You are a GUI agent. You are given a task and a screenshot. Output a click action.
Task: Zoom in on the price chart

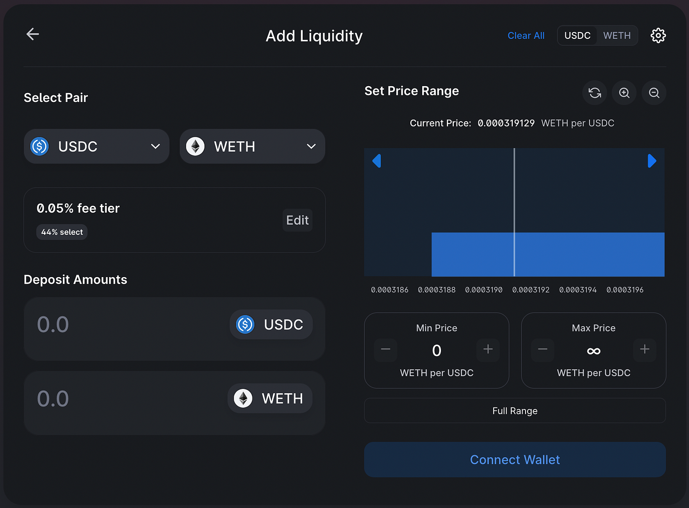pos(624,93)
